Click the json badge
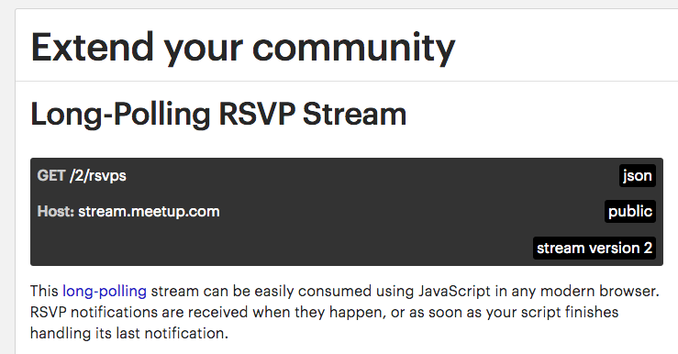Image resolution: width=678 pixels, height=354 pixels. (x=638, y=175)
